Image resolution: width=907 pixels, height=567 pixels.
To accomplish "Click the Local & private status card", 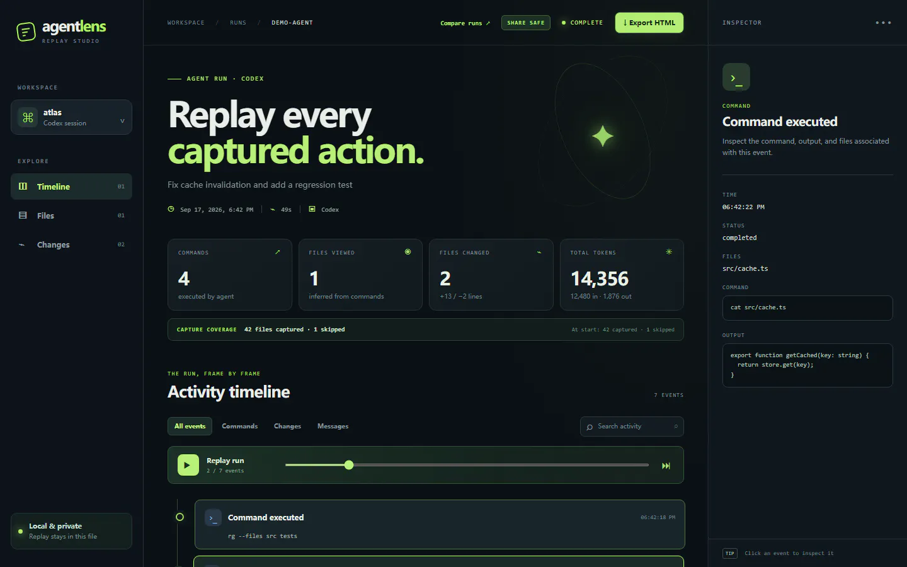I will [71, 531].
